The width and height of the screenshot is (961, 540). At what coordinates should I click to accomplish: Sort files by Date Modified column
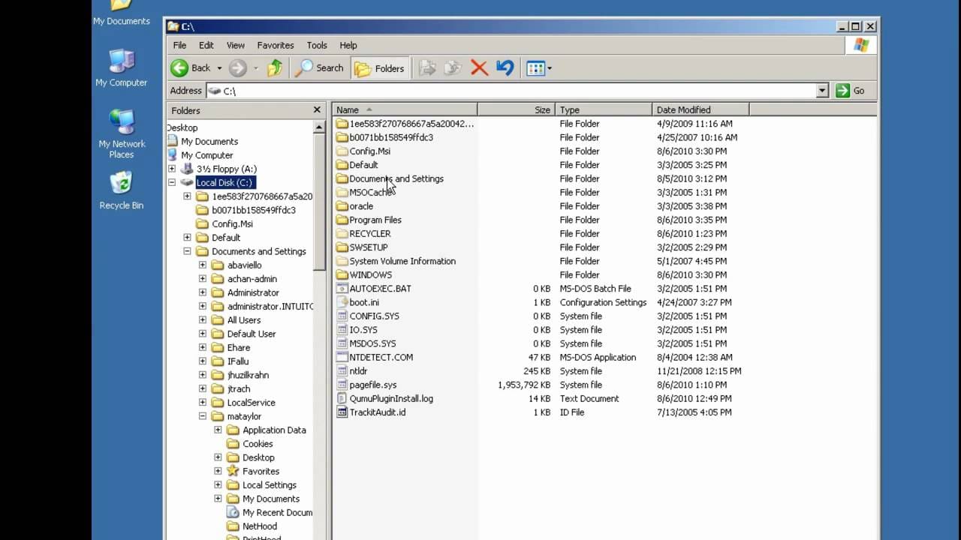click(700, 109)
